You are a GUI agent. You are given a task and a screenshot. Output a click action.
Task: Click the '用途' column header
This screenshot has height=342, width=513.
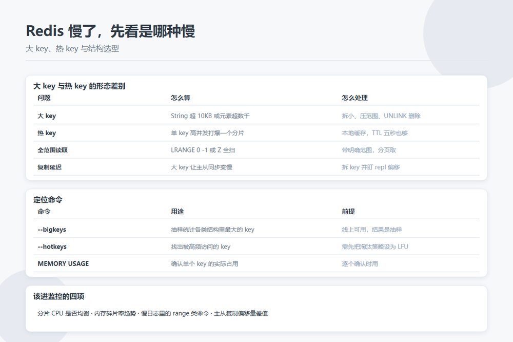point(177,211)
